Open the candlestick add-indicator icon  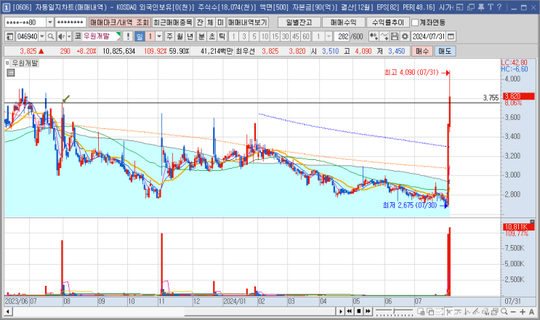[x=374, y=36]
